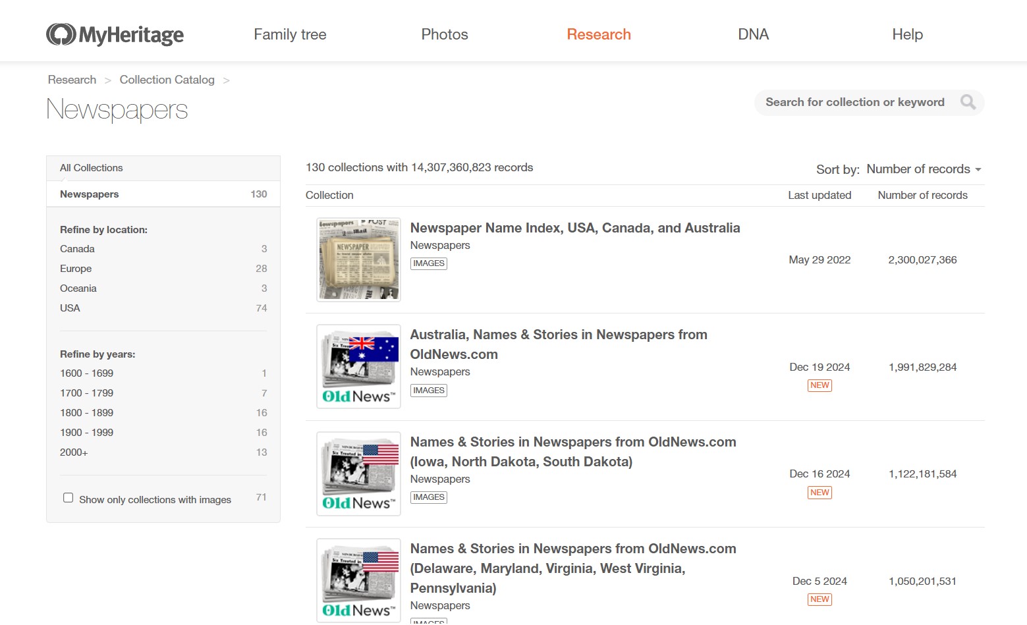1027x625 pixels.
Task: Filter by years 1800 - 1899
Action: point(86,413)
